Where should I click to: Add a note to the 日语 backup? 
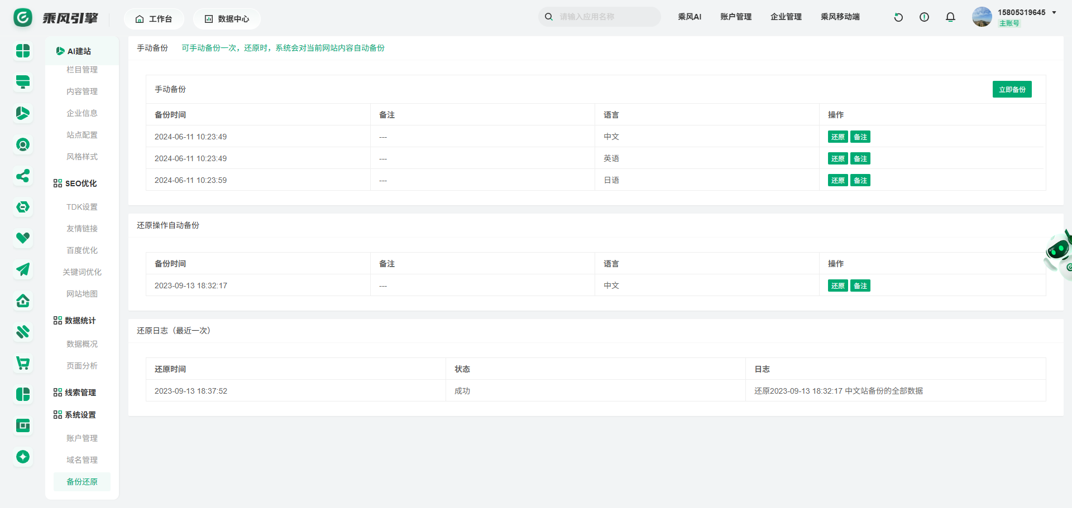[x=860, y=181]
